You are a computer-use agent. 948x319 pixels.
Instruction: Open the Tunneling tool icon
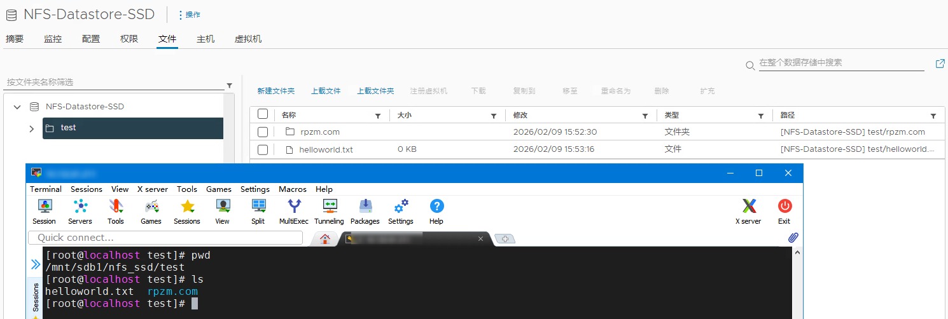point(329,207)
